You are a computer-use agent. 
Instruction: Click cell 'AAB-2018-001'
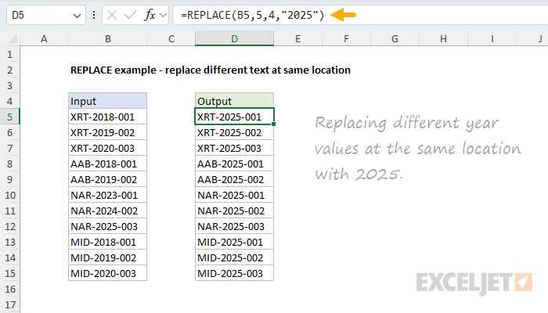point(108,164)
